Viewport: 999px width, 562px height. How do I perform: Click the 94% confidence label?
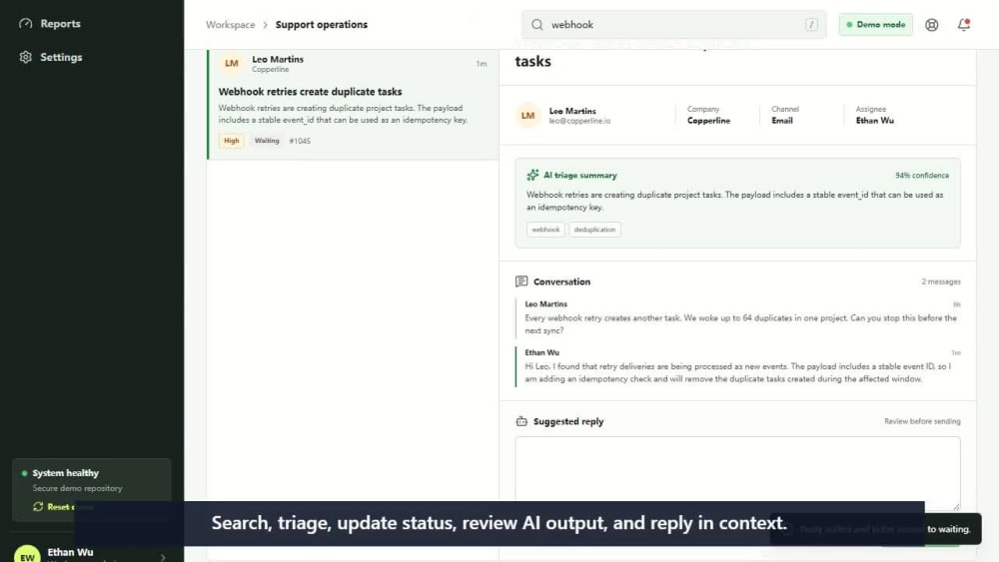922,176
